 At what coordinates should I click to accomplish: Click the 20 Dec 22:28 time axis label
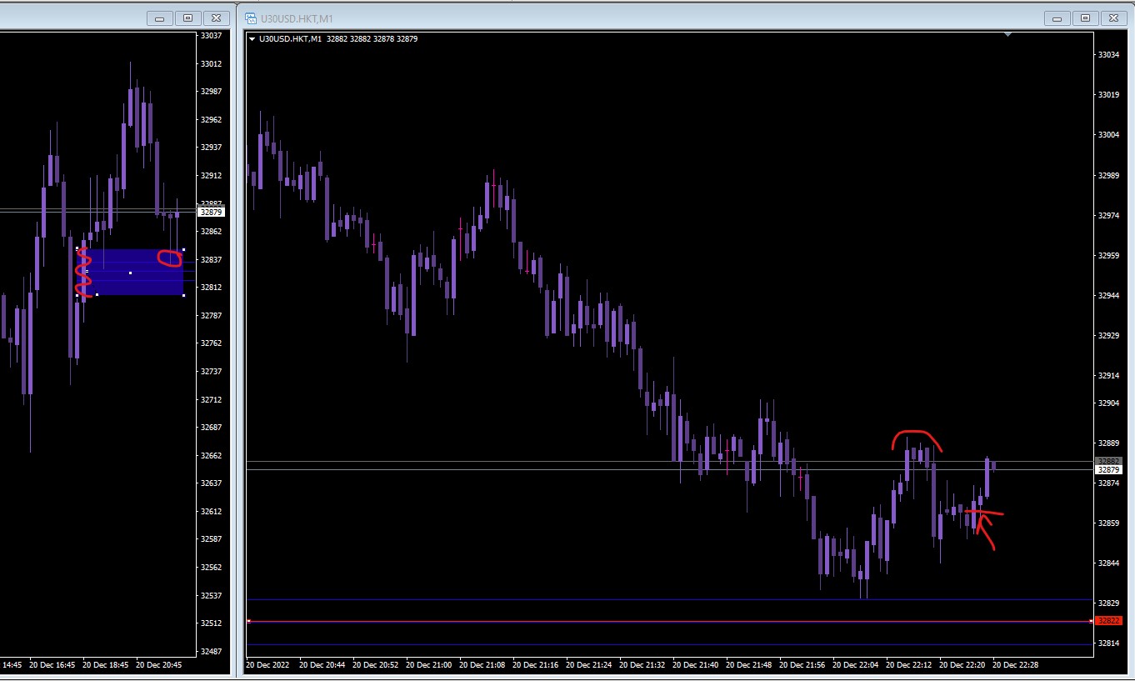(x=1015, y=665)
